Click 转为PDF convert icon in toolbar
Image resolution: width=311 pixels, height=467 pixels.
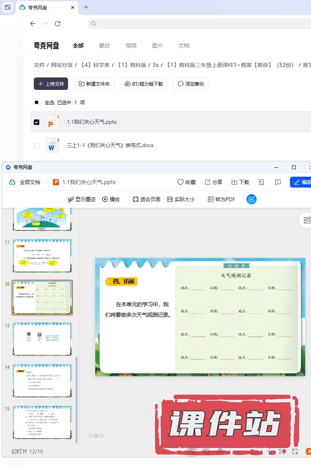(x=211, y=199)
